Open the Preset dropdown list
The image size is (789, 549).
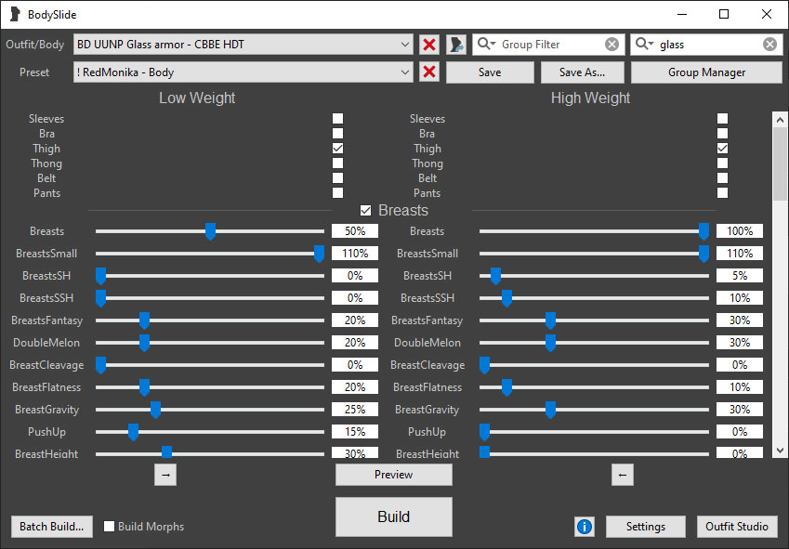coord(243,72)
